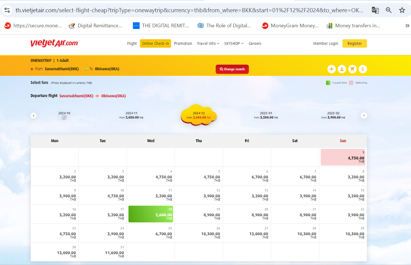Click the no-flight icon under 2024-10
This screenshot has width=411, height=265.
(64, 118)
